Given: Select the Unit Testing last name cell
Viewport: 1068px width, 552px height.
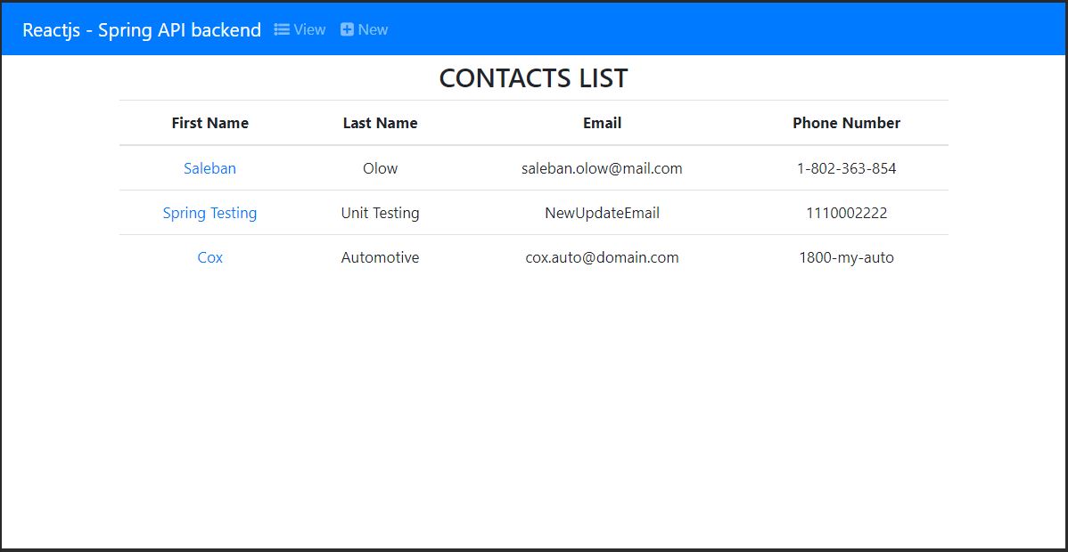Looking at the screenshot, I should pos(380,213).
